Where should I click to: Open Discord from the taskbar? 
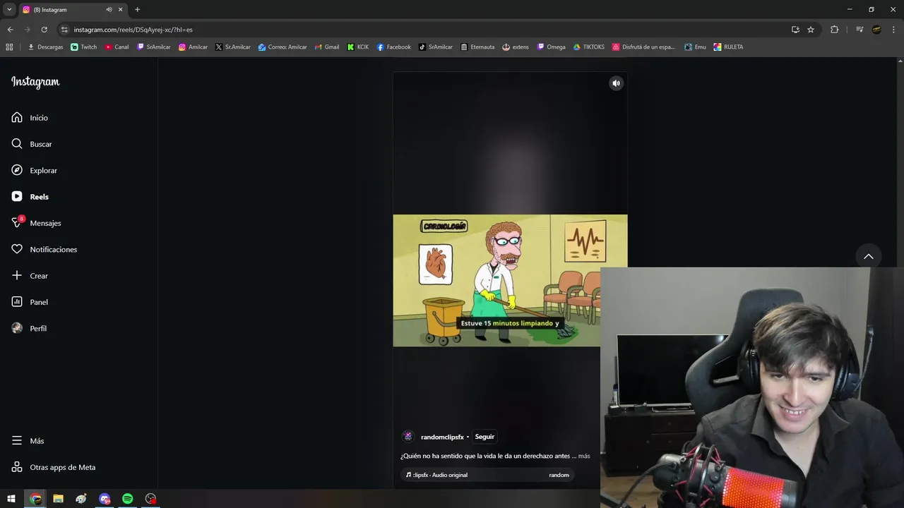click(x=105, y=499)
